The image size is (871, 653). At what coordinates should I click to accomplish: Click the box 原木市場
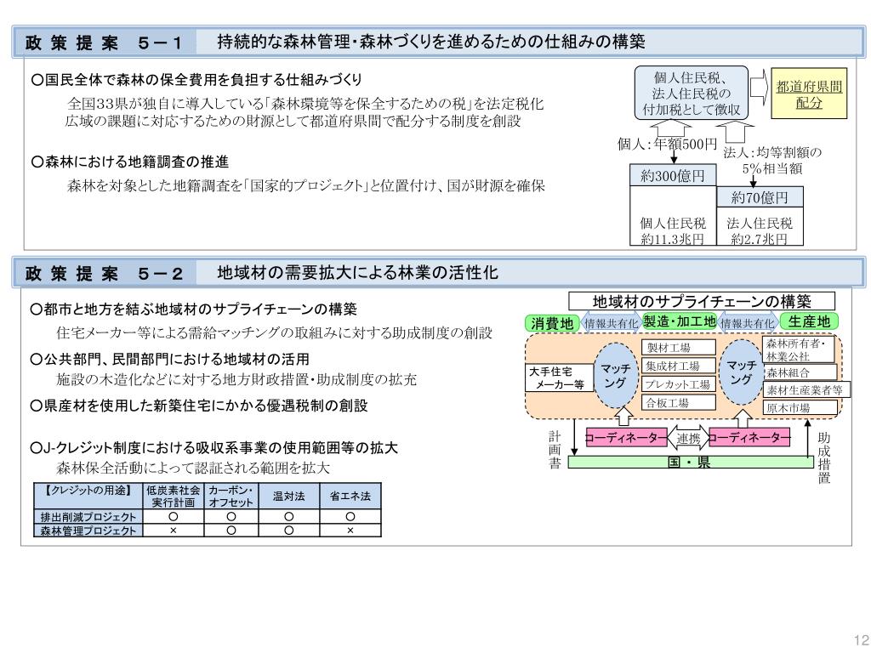tap(800, 407)
